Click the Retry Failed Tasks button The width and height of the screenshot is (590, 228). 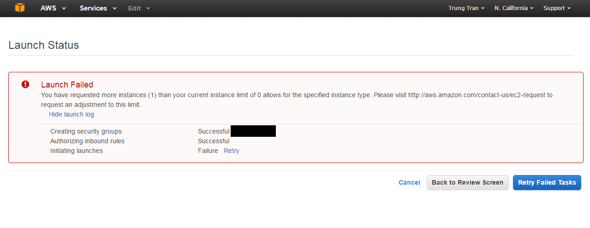click(x=547, y=182)
